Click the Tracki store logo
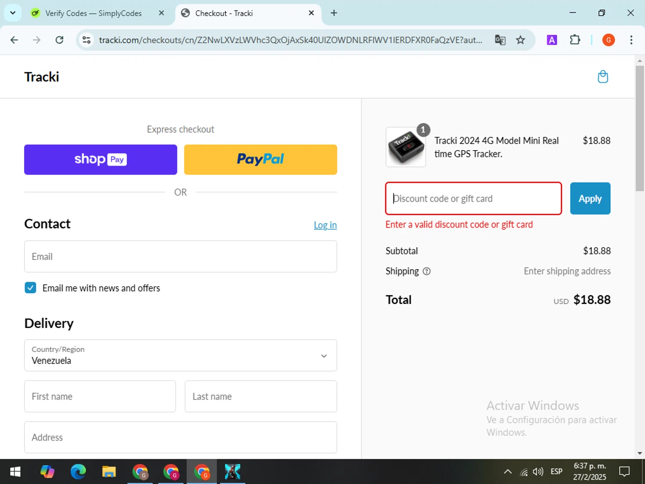This screenshot has width=645, height=484. (42, 77)
